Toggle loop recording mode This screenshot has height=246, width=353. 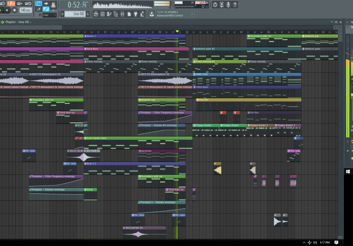click(28, 4)
